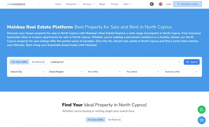Expand the Services menu
The image size is (209, 127).
coord(89,4)
